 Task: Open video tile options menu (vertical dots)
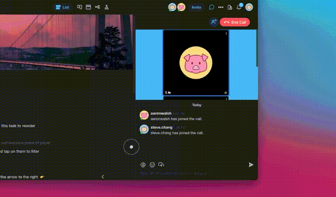pyautogui.click(x=226, y=34)
